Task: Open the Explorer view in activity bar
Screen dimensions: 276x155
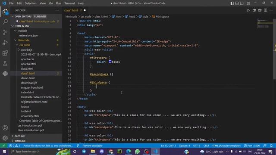Action: point(5,12)
